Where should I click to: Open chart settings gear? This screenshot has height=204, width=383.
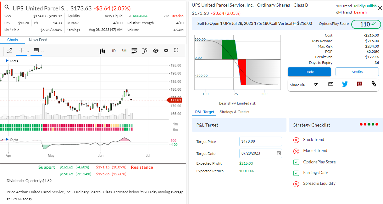click(x=166, y=51)
